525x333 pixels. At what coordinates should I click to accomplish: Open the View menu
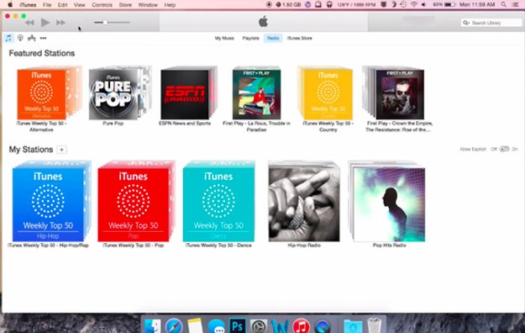(x=79, y=5)
